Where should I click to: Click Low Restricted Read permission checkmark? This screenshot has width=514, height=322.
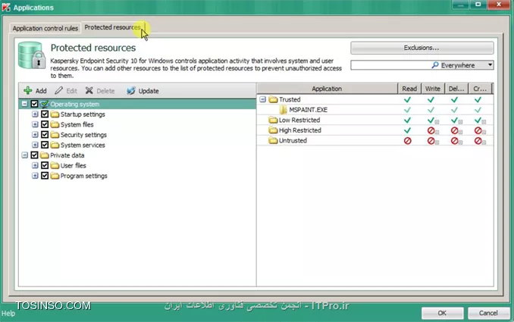pyautogui.click(x=407, y=120)
